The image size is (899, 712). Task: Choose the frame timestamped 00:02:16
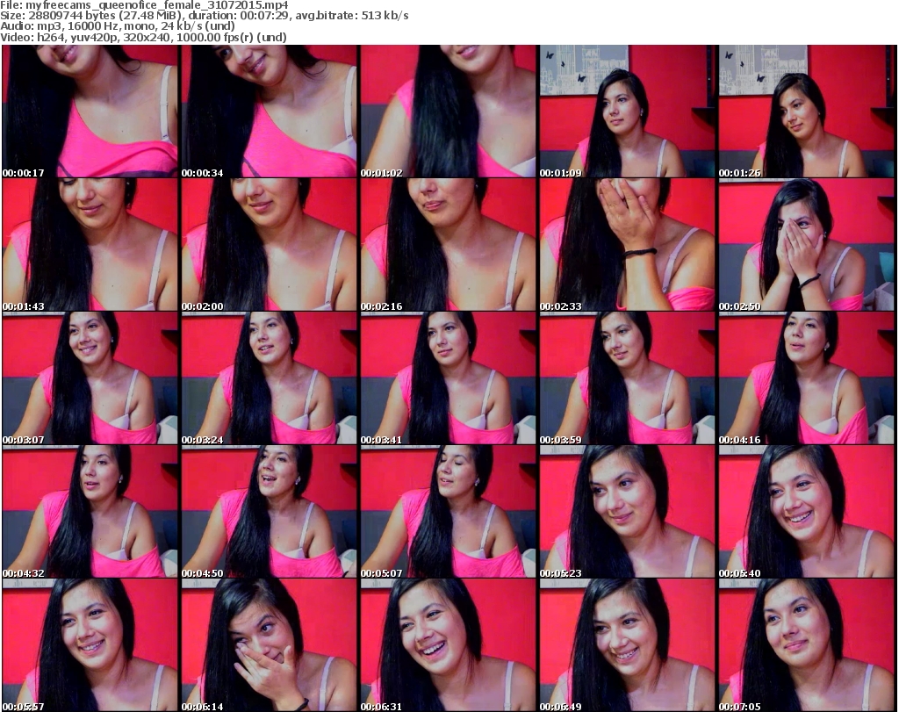[449, 245]
